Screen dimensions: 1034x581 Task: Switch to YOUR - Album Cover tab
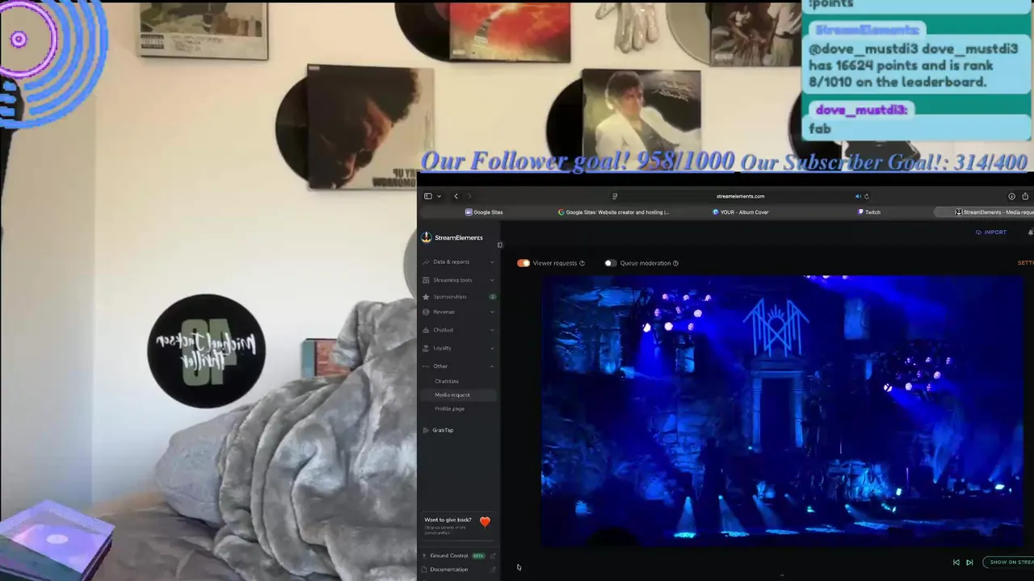[x=740, y=212]
